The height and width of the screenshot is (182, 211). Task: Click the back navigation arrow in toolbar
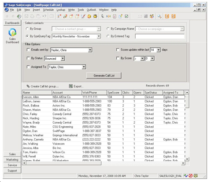7,16
